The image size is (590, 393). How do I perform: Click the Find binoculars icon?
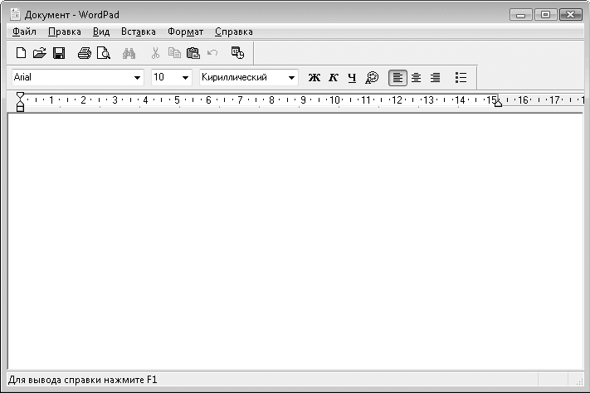click(x=129, y=53)
